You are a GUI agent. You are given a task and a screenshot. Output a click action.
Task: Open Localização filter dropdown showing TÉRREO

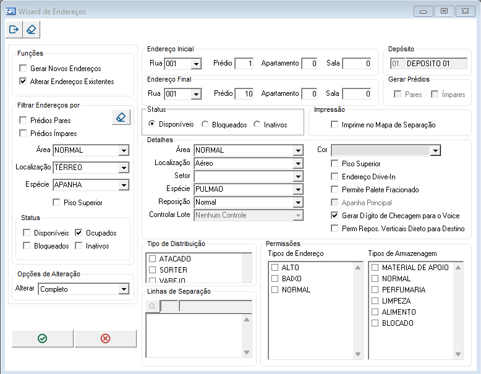pos(124,168)
